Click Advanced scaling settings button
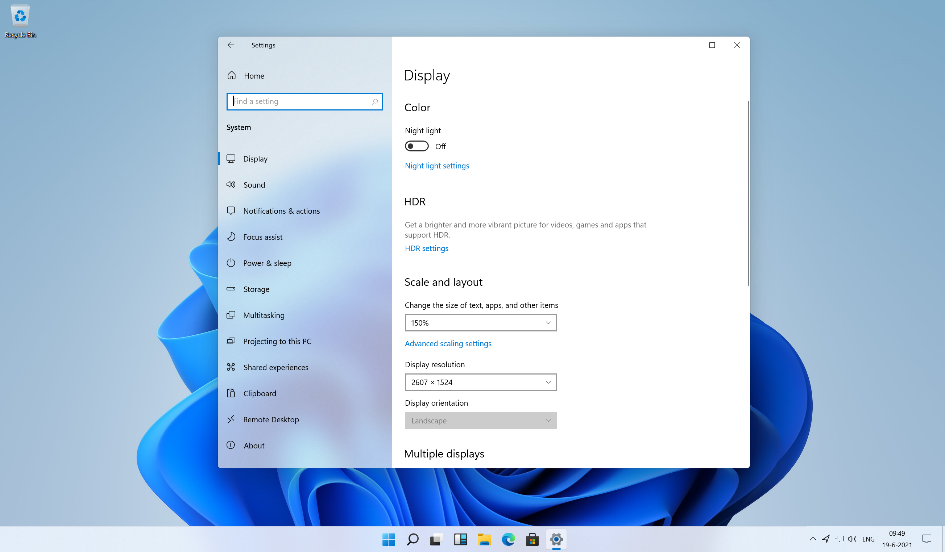Screen dimensions: 945x552 [x=448, y=343]
